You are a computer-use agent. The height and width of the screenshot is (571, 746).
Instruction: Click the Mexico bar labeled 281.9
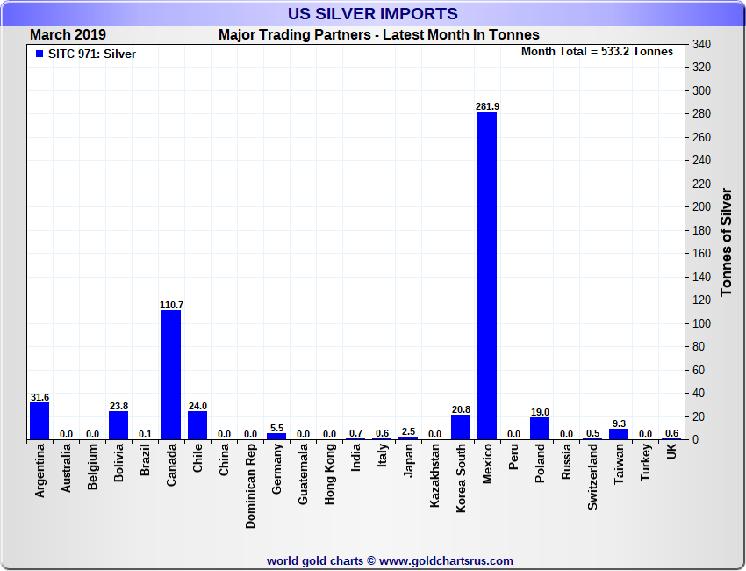(487, 276)
